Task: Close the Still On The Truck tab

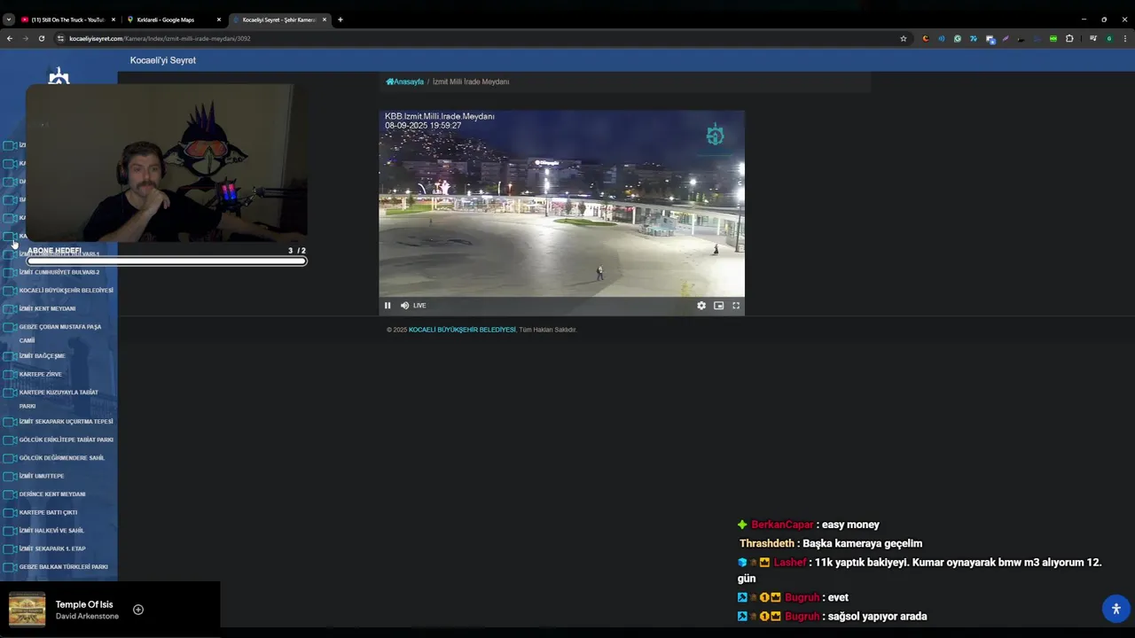Action: pos(113,19)
